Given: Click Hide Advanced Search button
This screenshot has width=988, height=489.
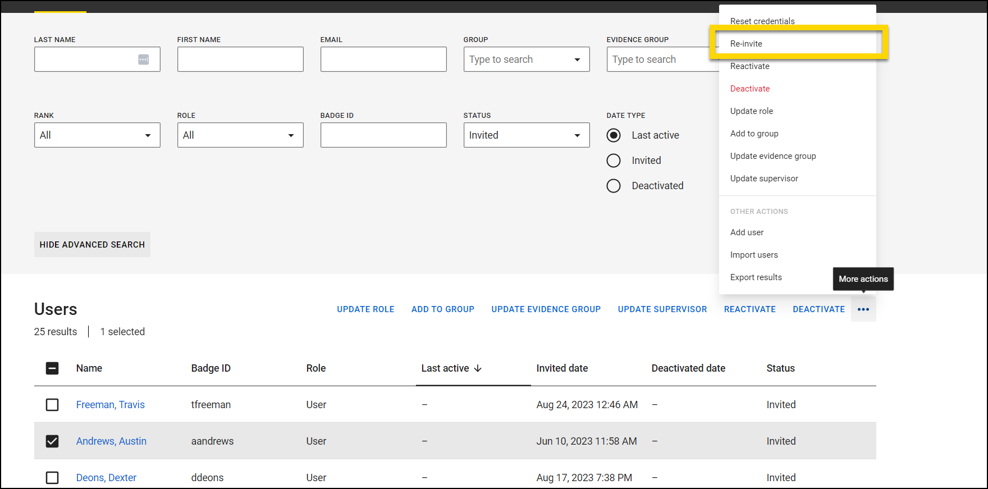Looking at the screenshot, I should (x=92, y=245).
